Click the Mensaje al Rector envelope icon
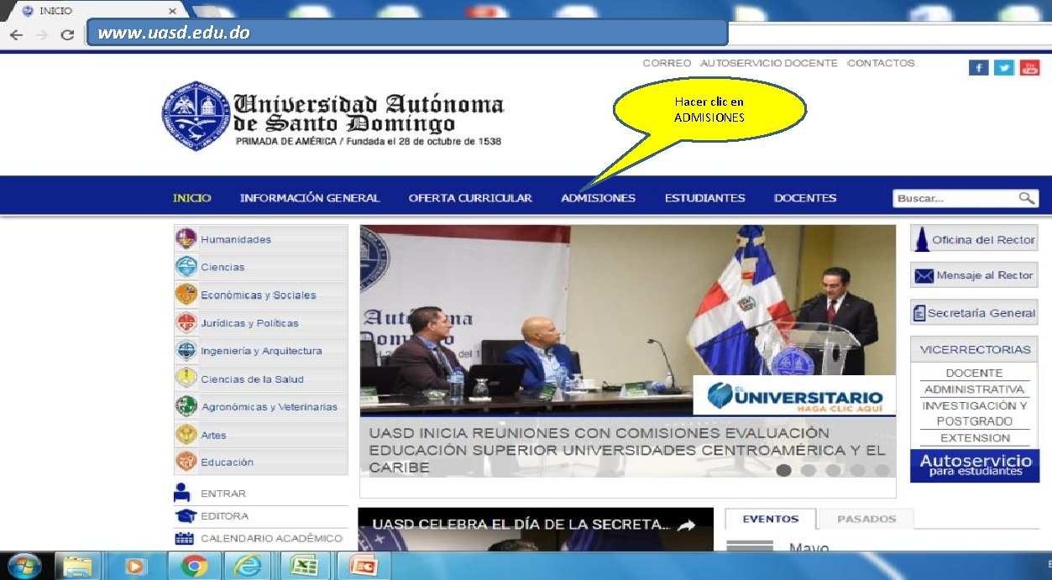This screenshot has width=1052, height=580. 924,275
